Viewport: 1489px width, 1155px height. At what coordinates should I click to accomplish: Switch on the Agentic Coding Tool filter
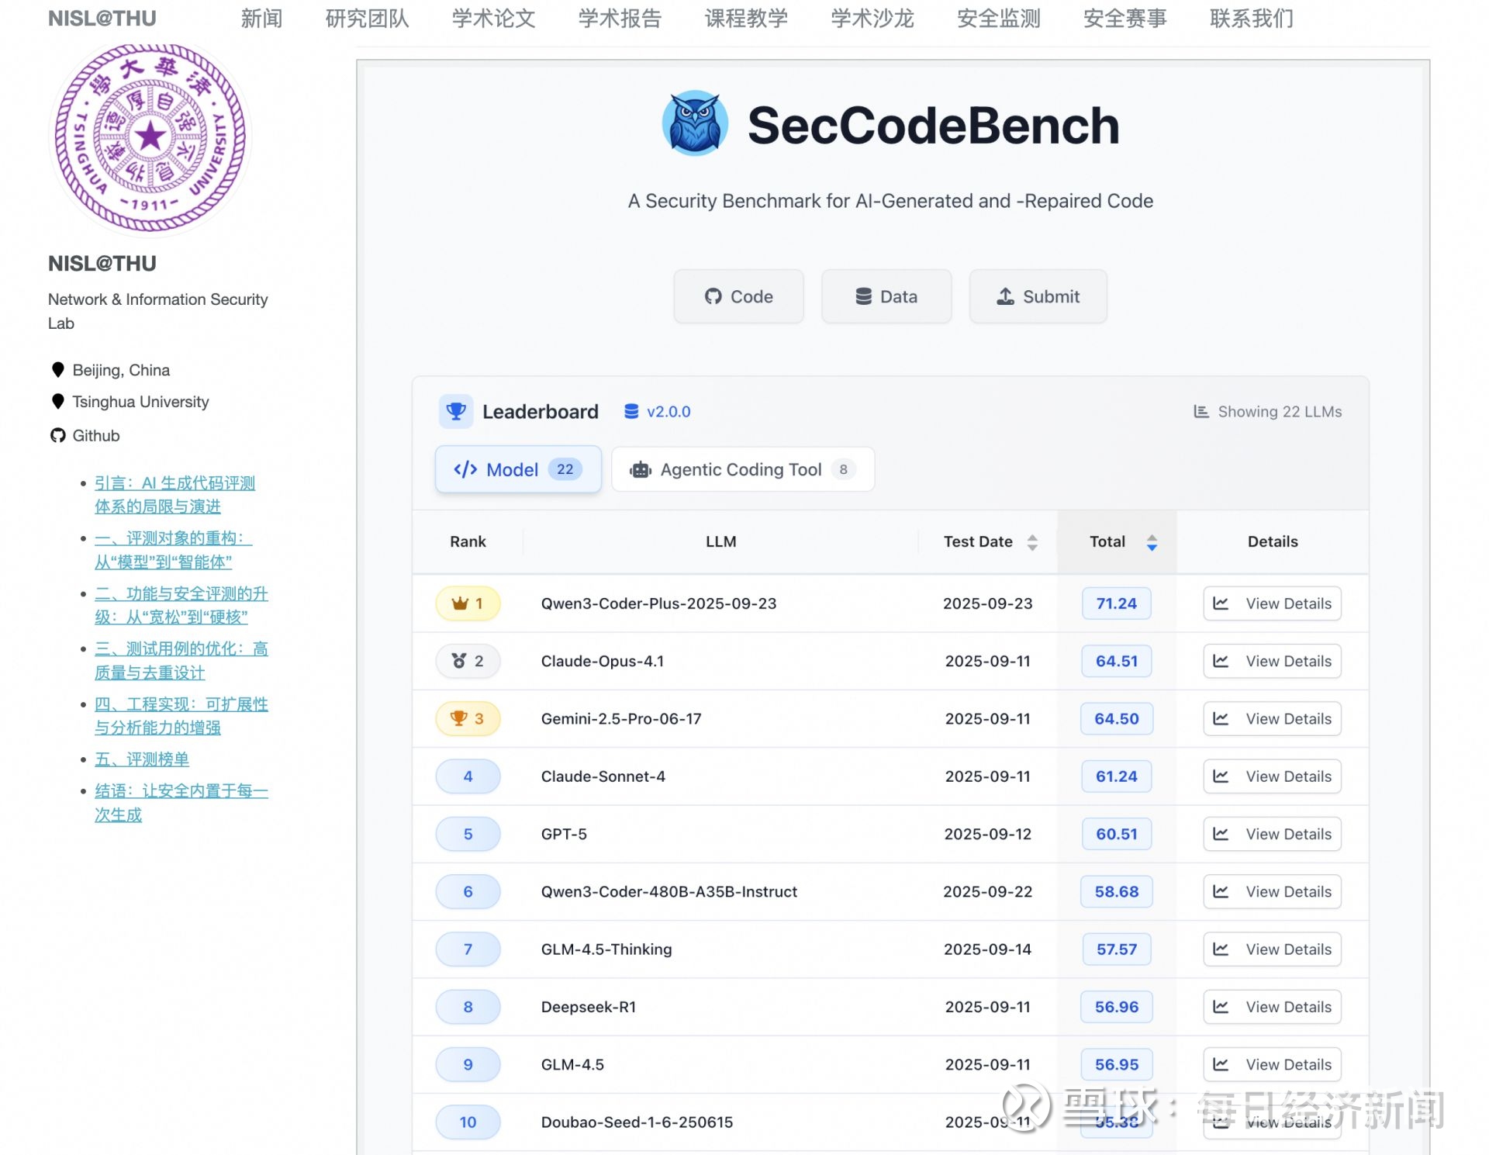tap(741, 469)
